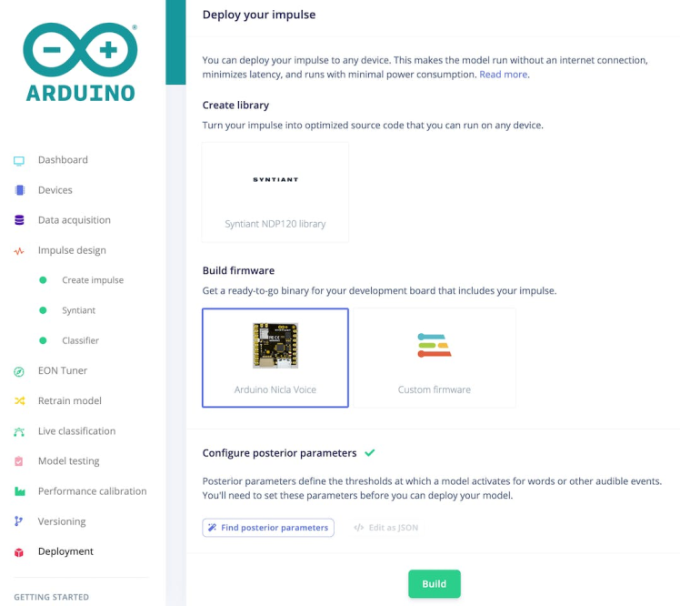Click the Retrain model shuffle icon

pyautogui.click(x=19, y=401)
